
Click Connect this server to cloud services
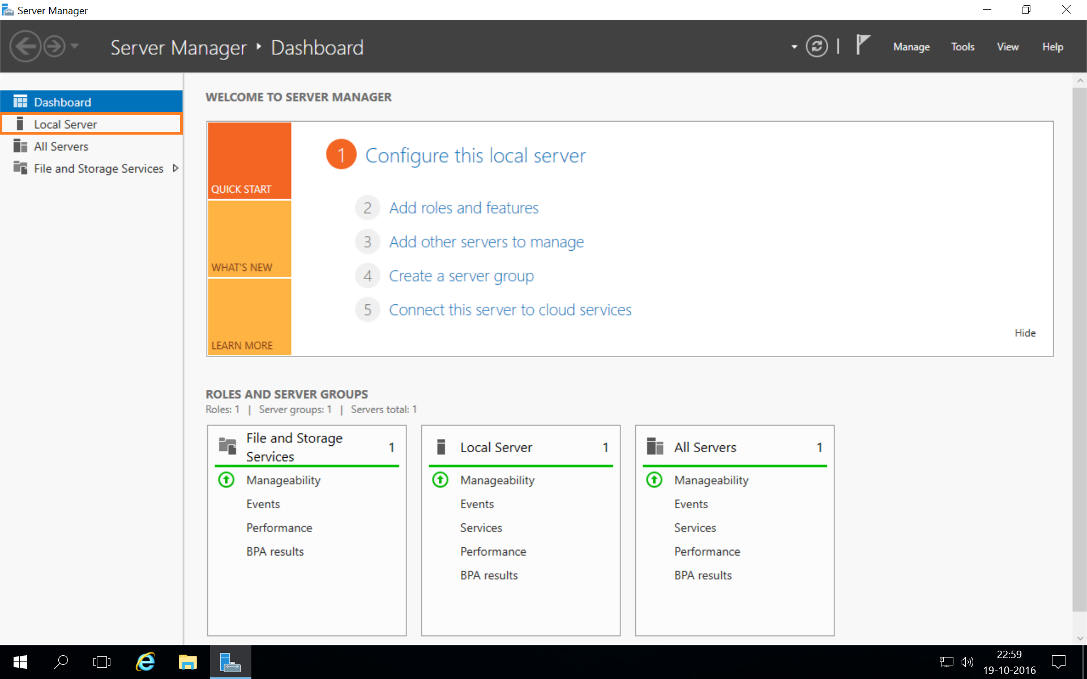[510, 310]
